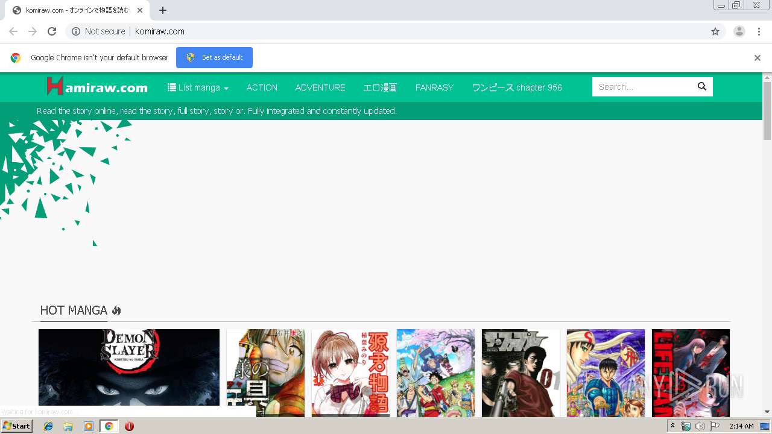Click the browser back arrow

[13, 31]
